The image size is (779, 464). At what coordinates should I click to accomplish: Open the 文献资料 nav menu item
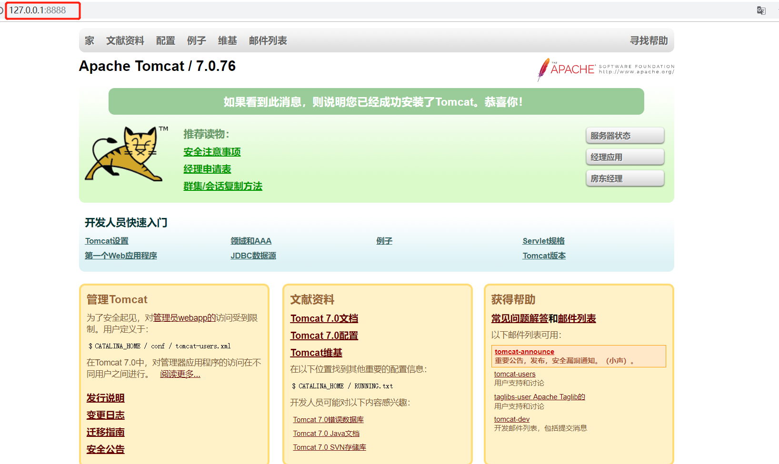[x=125, y=41]
